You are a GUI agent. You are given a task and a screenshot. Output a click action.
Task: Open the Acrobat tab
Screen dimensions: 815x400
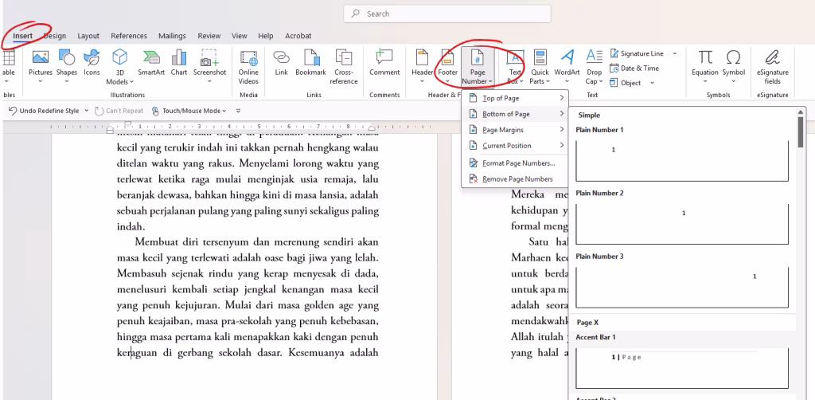298,36
